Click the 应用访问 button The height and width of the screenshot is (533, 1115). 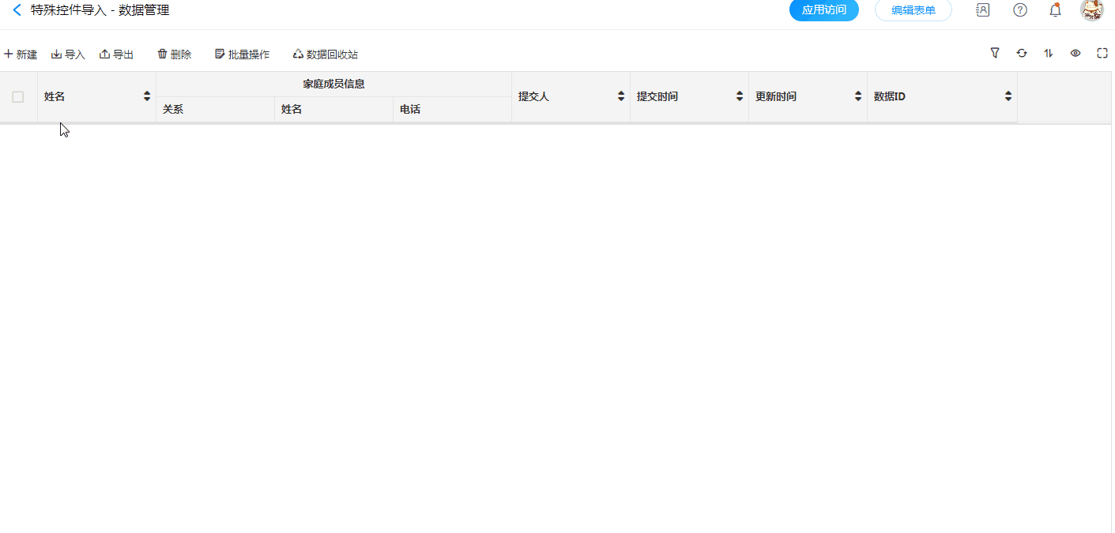click(823, 10)
